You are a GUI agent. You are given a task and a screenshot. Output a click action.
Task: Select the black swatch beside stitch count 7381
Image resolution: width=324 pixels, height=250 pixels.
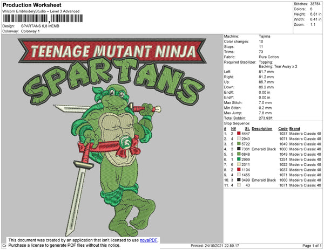click(239, 149)
